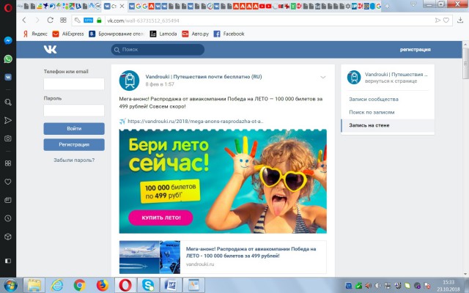Expand the post options chevron

(322, 77)
